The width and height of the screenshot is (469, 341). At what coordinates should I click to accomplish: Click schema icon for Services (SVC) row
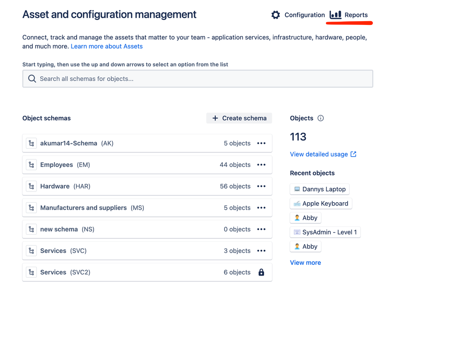31,251
